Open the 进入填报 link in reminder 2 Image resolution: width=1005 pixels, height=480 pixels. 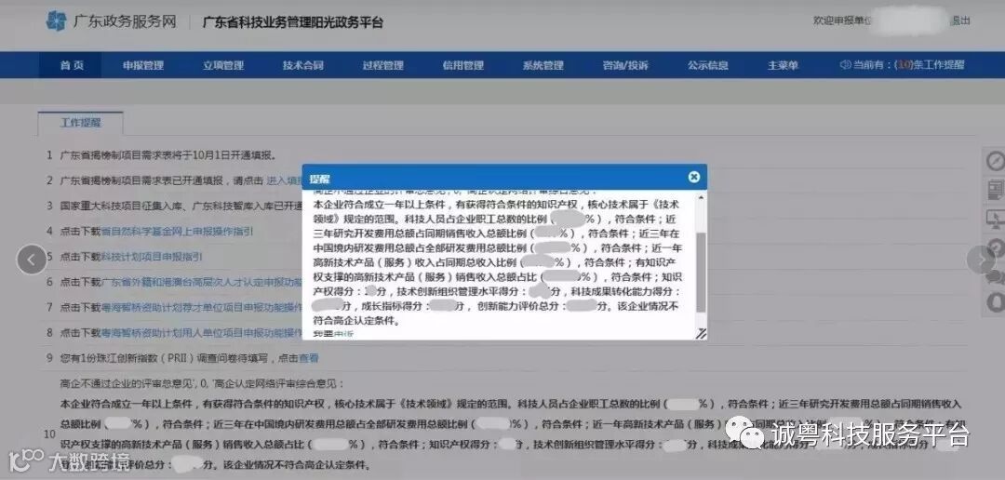(284, 180)
